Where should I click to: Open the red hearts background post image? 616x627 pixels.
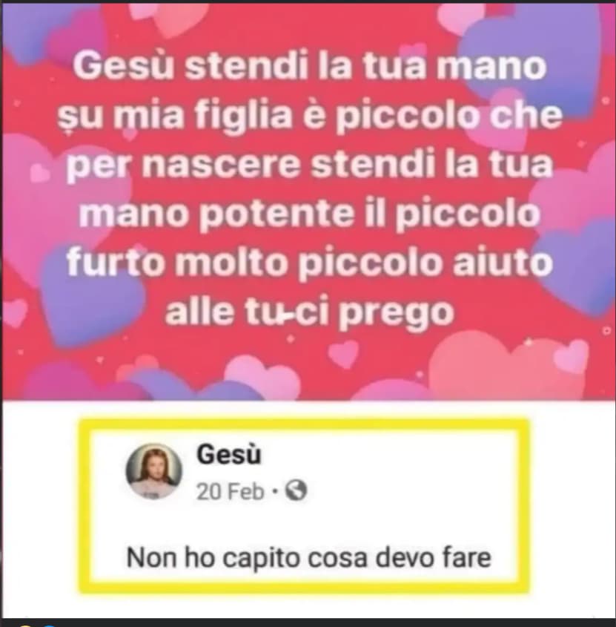coord(308,201)
